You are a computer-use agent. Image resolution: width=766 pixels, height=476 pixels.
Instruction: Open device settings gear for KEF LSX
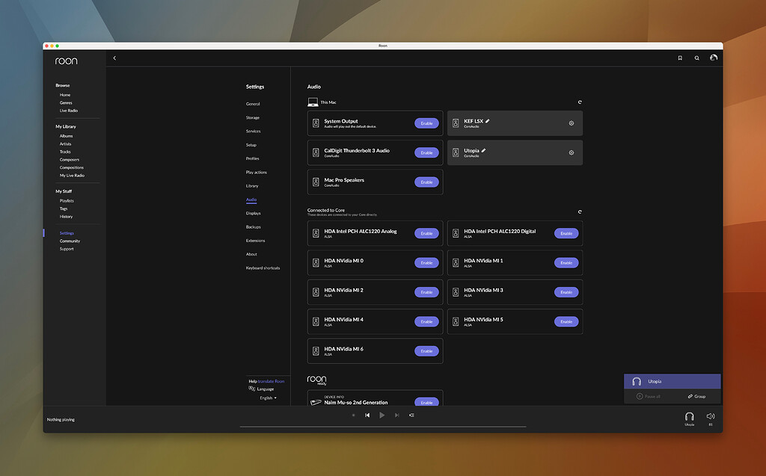(572, 123)
